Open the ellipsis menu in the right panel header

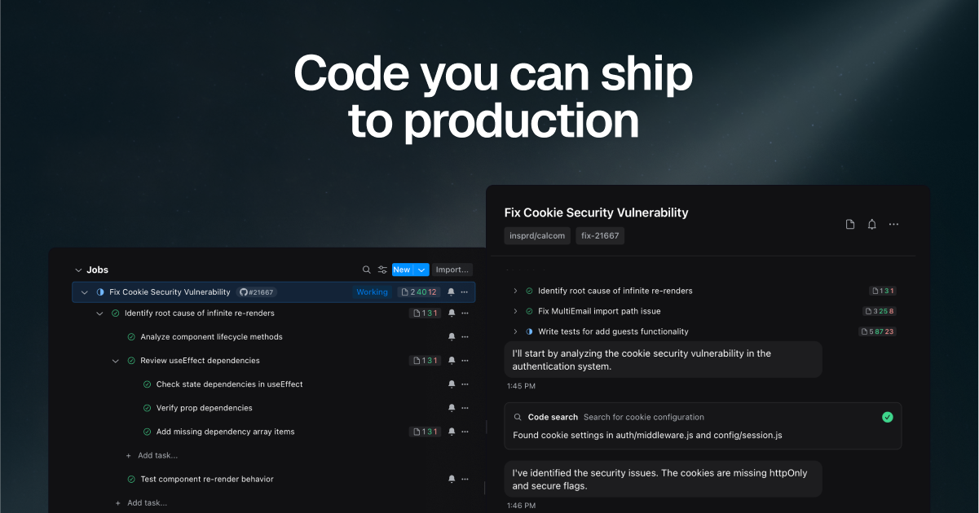click(893, 224)
